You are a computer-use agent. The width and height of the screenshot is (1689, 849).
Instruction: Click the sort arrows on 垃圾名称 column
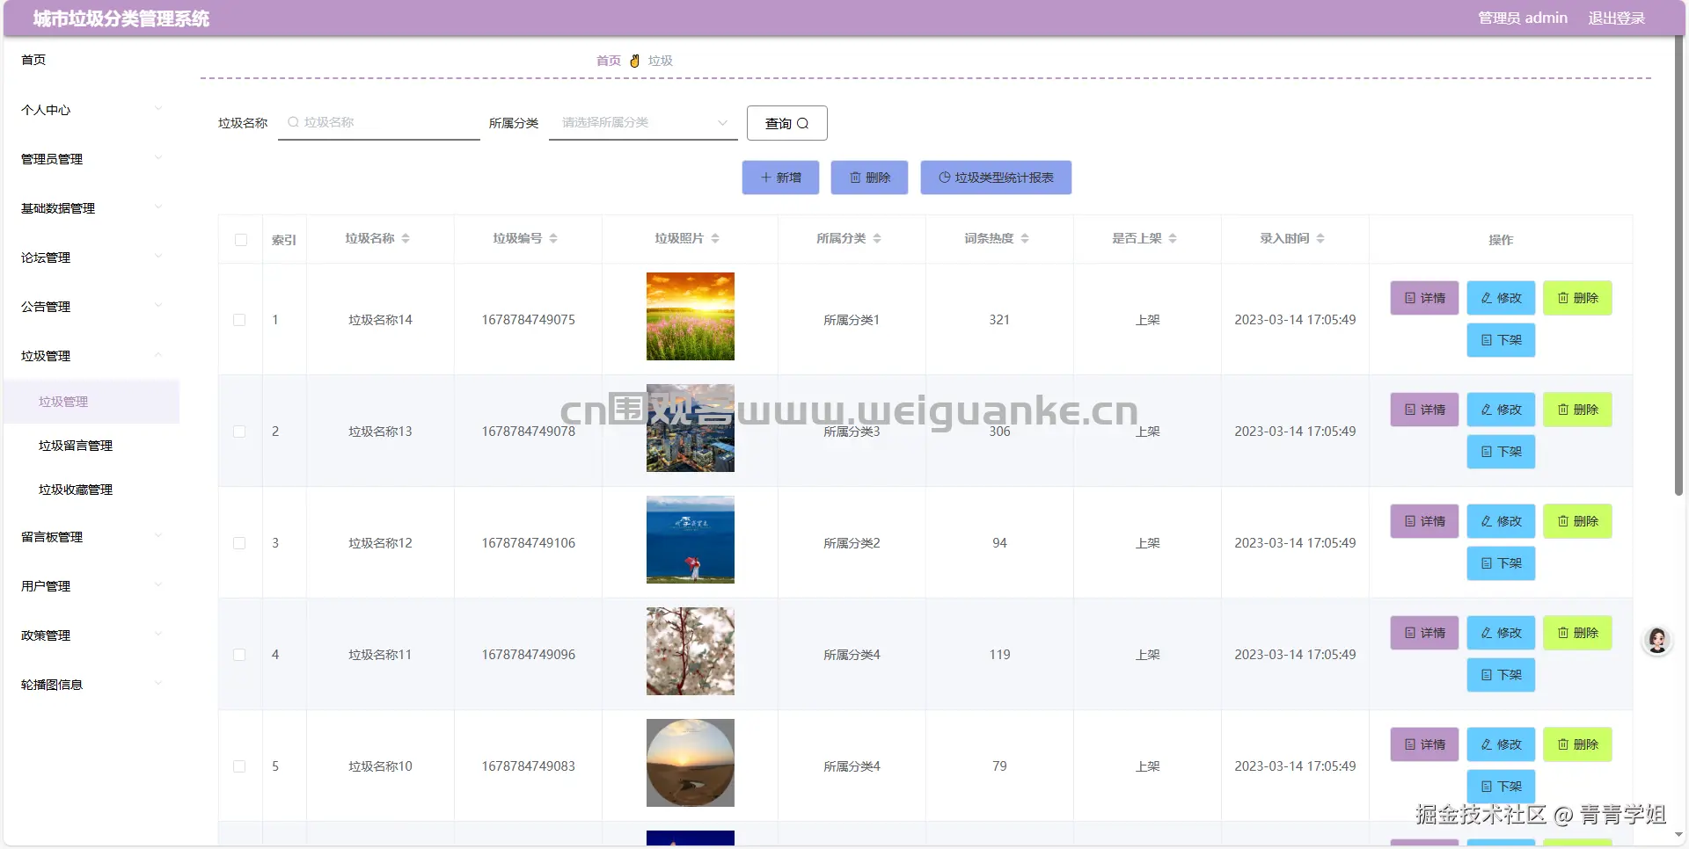click(406, 238)
